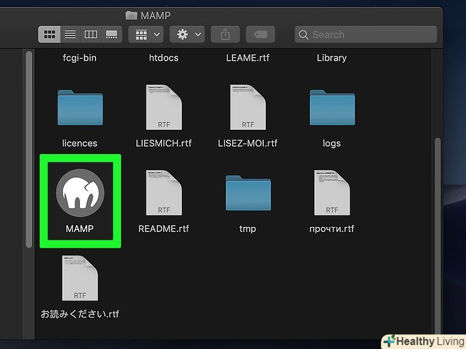Select the LIESMICH.rtf file icon
The image size is (466, 349).
164,107
